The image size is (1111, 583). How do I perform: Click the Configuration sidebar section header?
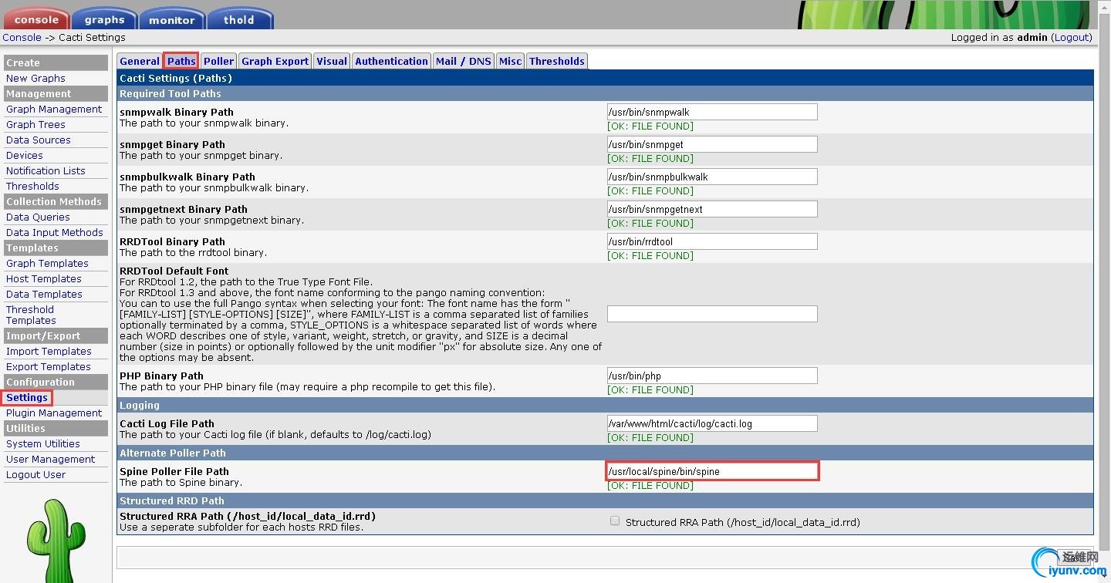pos(56,382)
